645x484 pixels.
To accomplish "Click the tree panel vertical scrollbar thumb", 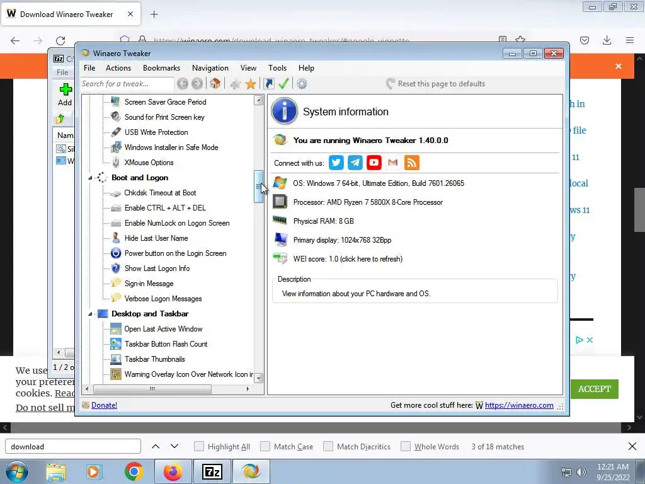I will coord(258,187).
